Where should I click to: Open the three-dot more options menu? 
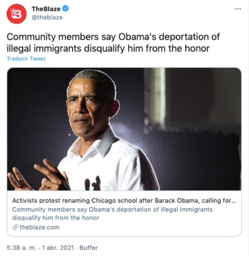(238, 9)
